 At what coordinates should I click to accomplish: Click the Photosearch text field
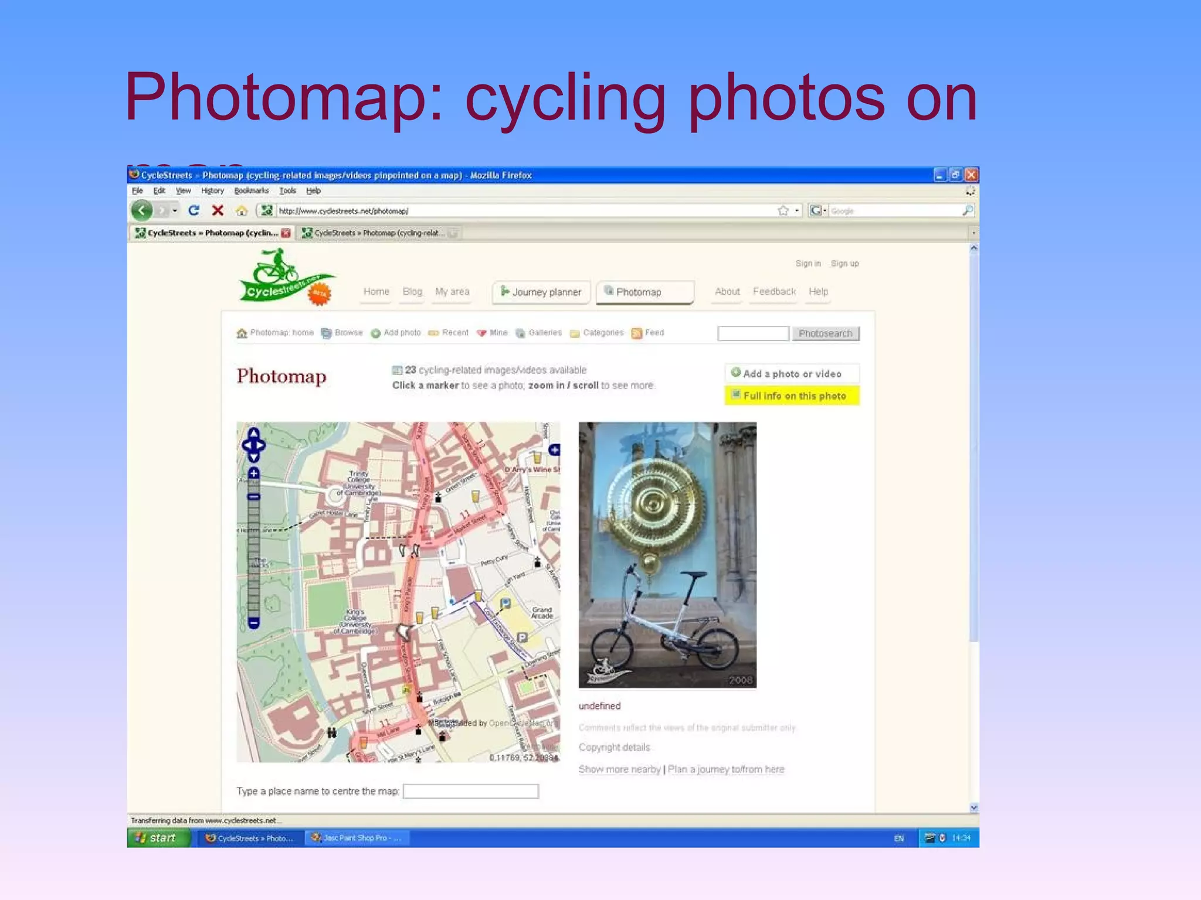pyautogui.click(x=753, y=333)
